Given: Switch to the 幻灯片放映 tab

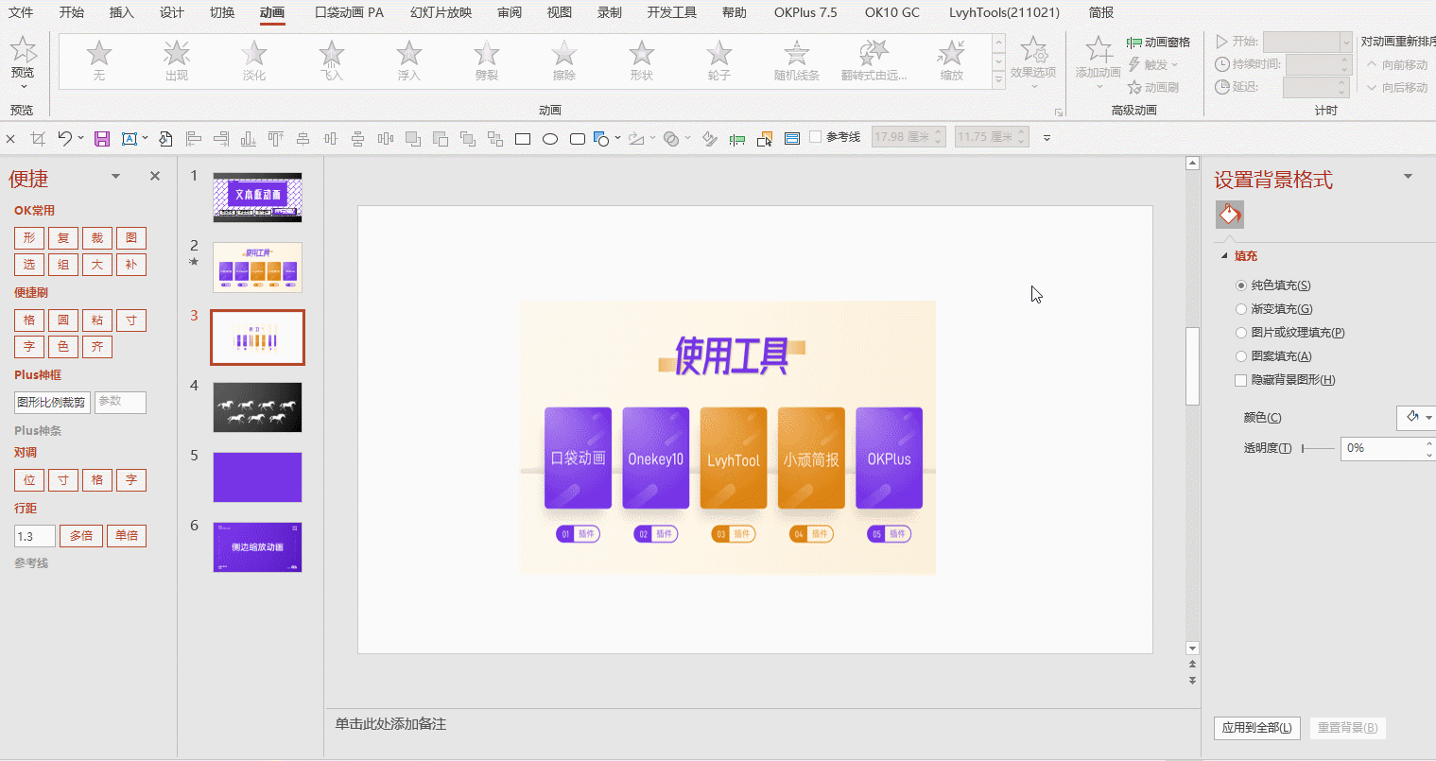Looking at the screenshot, I should (441, 12).
